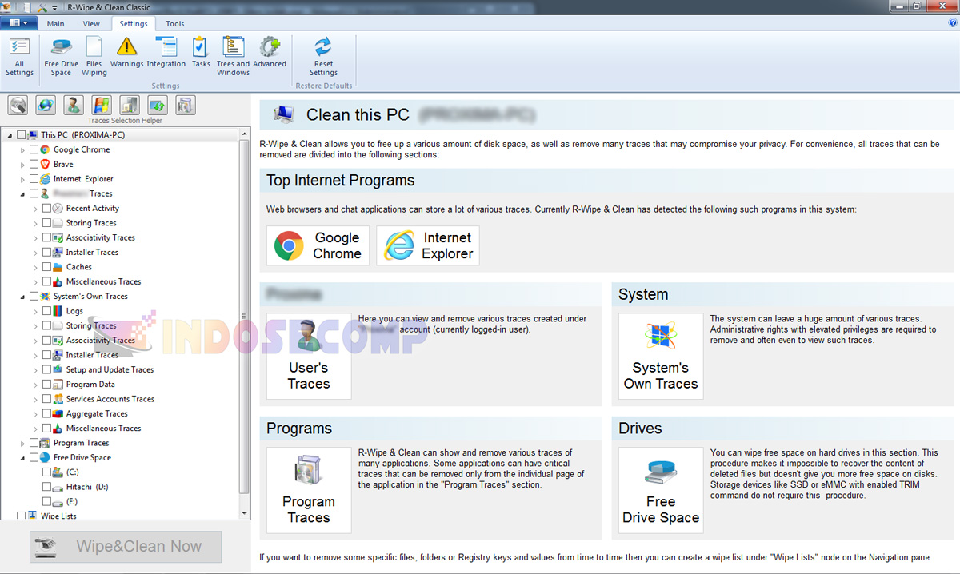Open the Internet Explorer tile
This screenshot has height=574, width=960.
[427, 245]
